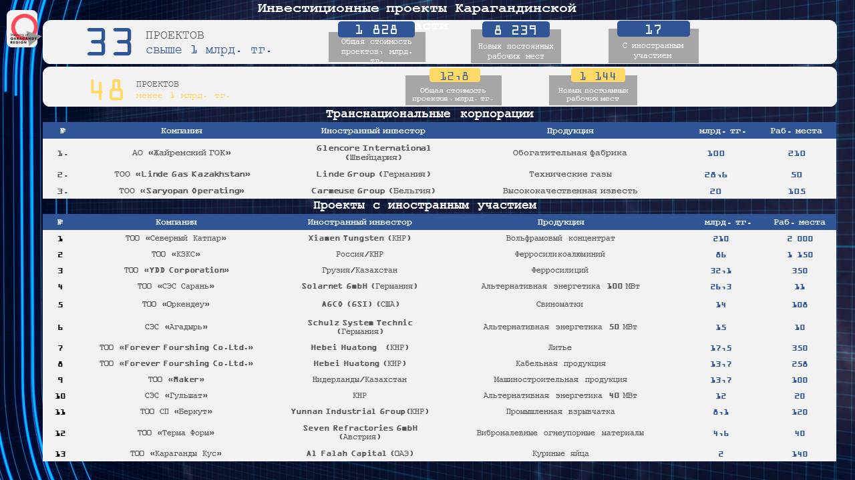Click the 17 foreign participation badge
The width and height of the screenshot is (855, 480).
point(653,29)
